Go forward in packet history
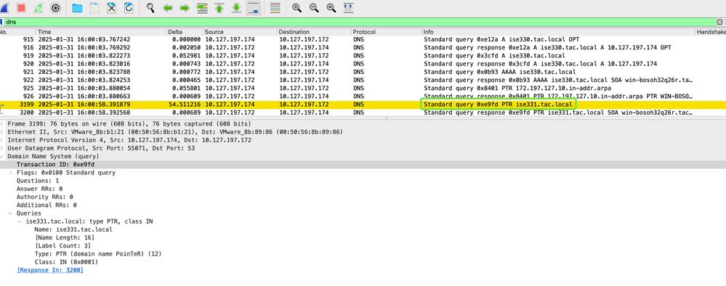726x286 pixels. [x=185, y=7]
